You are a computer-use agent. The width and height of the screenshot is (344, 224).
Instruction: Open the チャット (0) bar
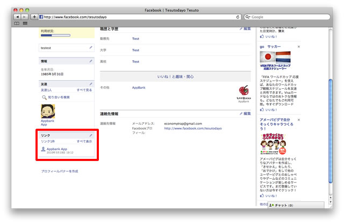(x=296, y=205)
